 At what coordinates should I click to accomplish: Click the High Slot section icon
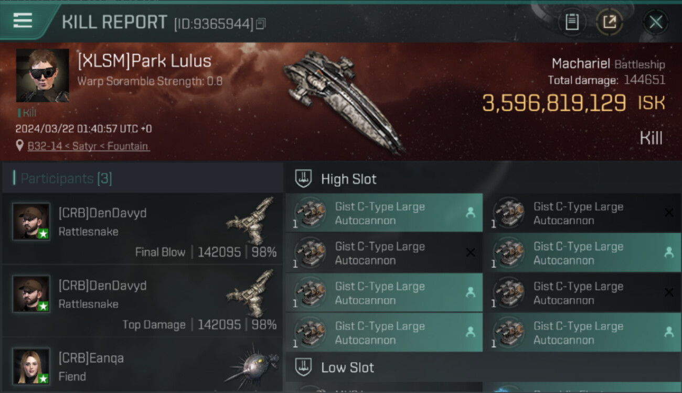(x=304, y=179)
